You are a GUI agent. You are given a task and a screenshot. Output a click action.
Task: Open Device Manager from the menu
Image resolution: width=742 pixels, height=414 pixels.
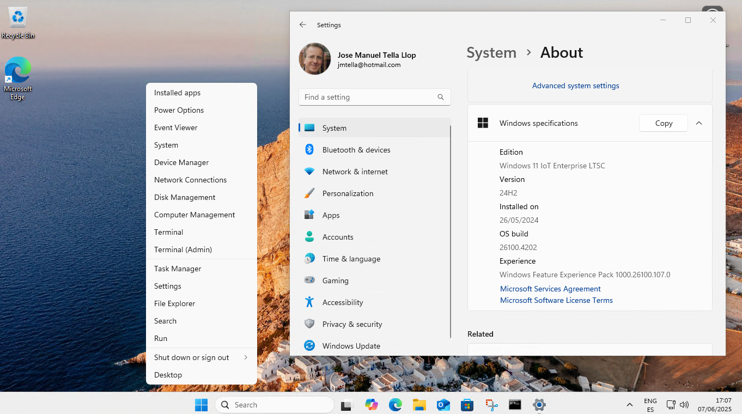click(201, 162)
